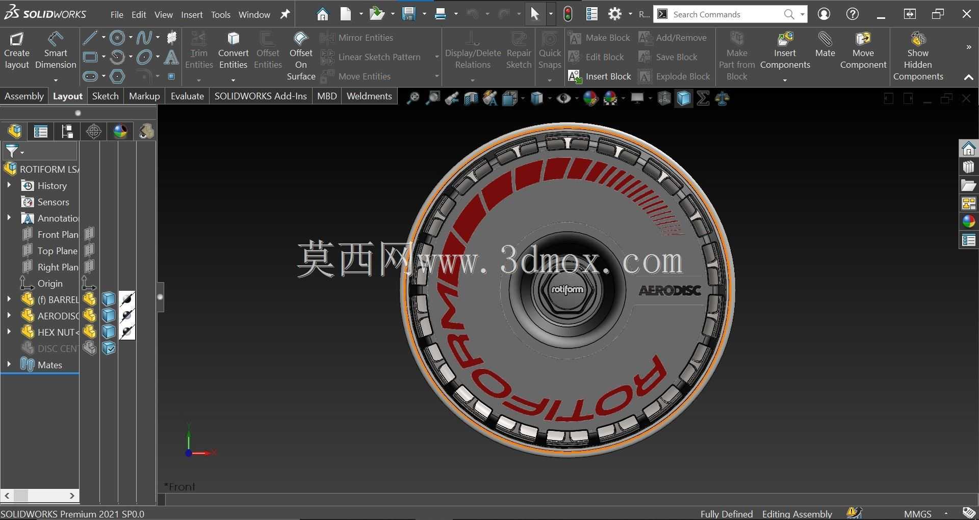The width and height of the screenshot is (979, 520).
Task: Toggle Origin visibility icon
Action: point(89,283)
